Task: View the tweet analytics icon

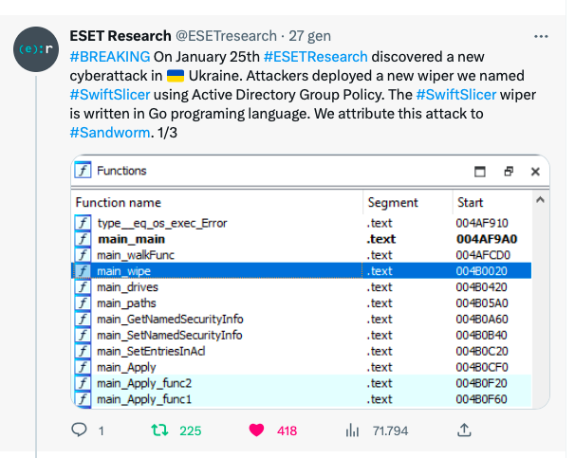Action: click(x=353, y=431)
